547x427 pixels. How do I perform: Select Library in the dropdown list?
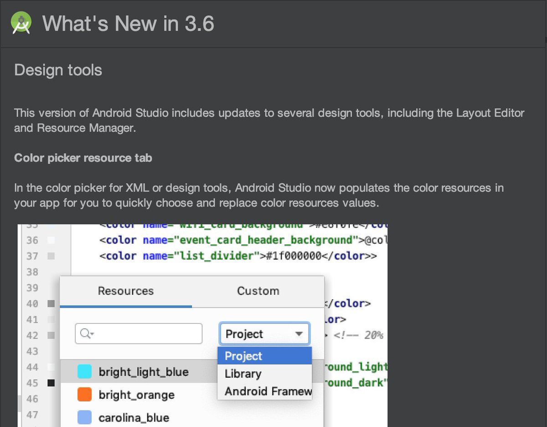[264, 374]
